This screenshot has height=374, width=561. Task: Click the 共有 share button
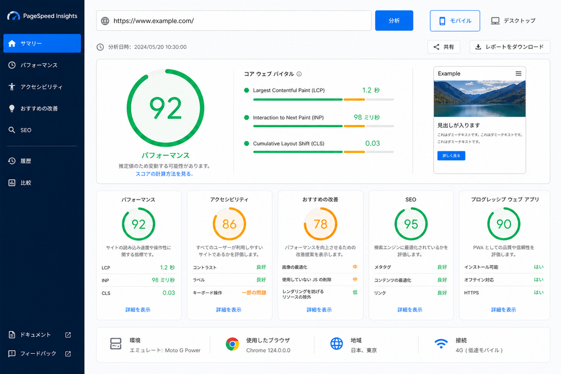point(444,47)
